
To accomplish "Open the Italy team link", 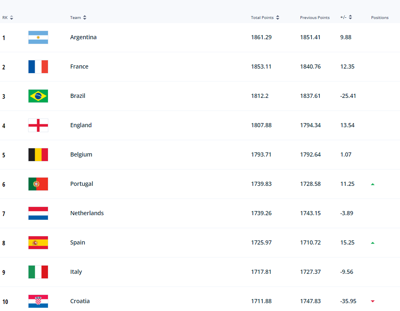I will pos(76,272).
